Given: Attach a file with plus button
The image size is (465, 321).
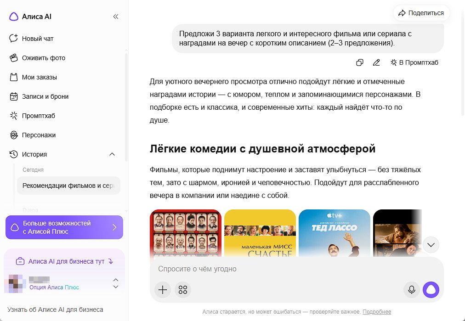Looking at the screenshot, I should coord(163,290).
